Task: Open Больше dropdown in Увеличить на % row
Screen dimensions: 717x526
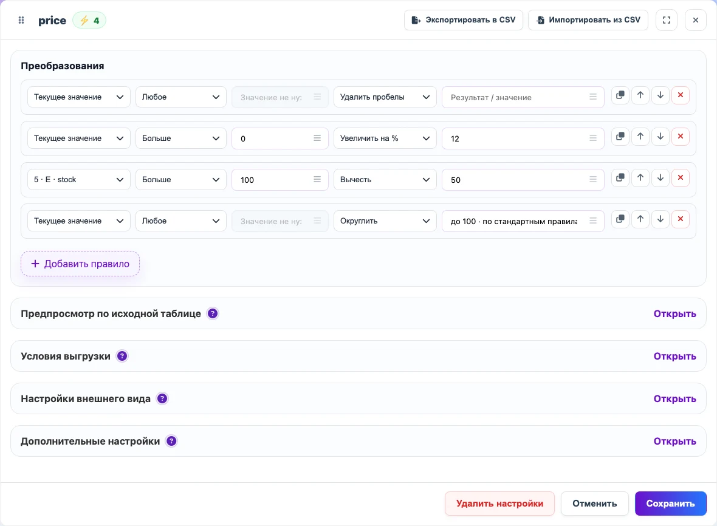Action: point(180,138)
